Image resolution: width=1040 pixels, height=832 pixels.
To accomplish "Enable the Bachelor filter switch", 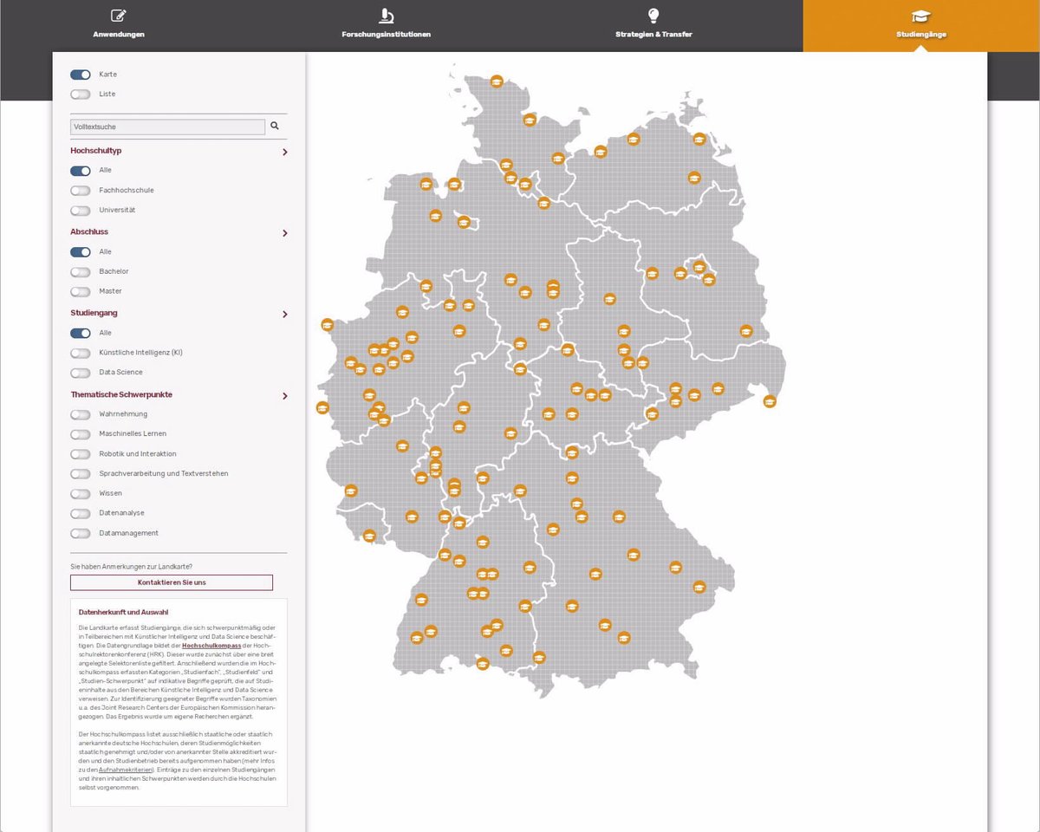I will (81, 272).
